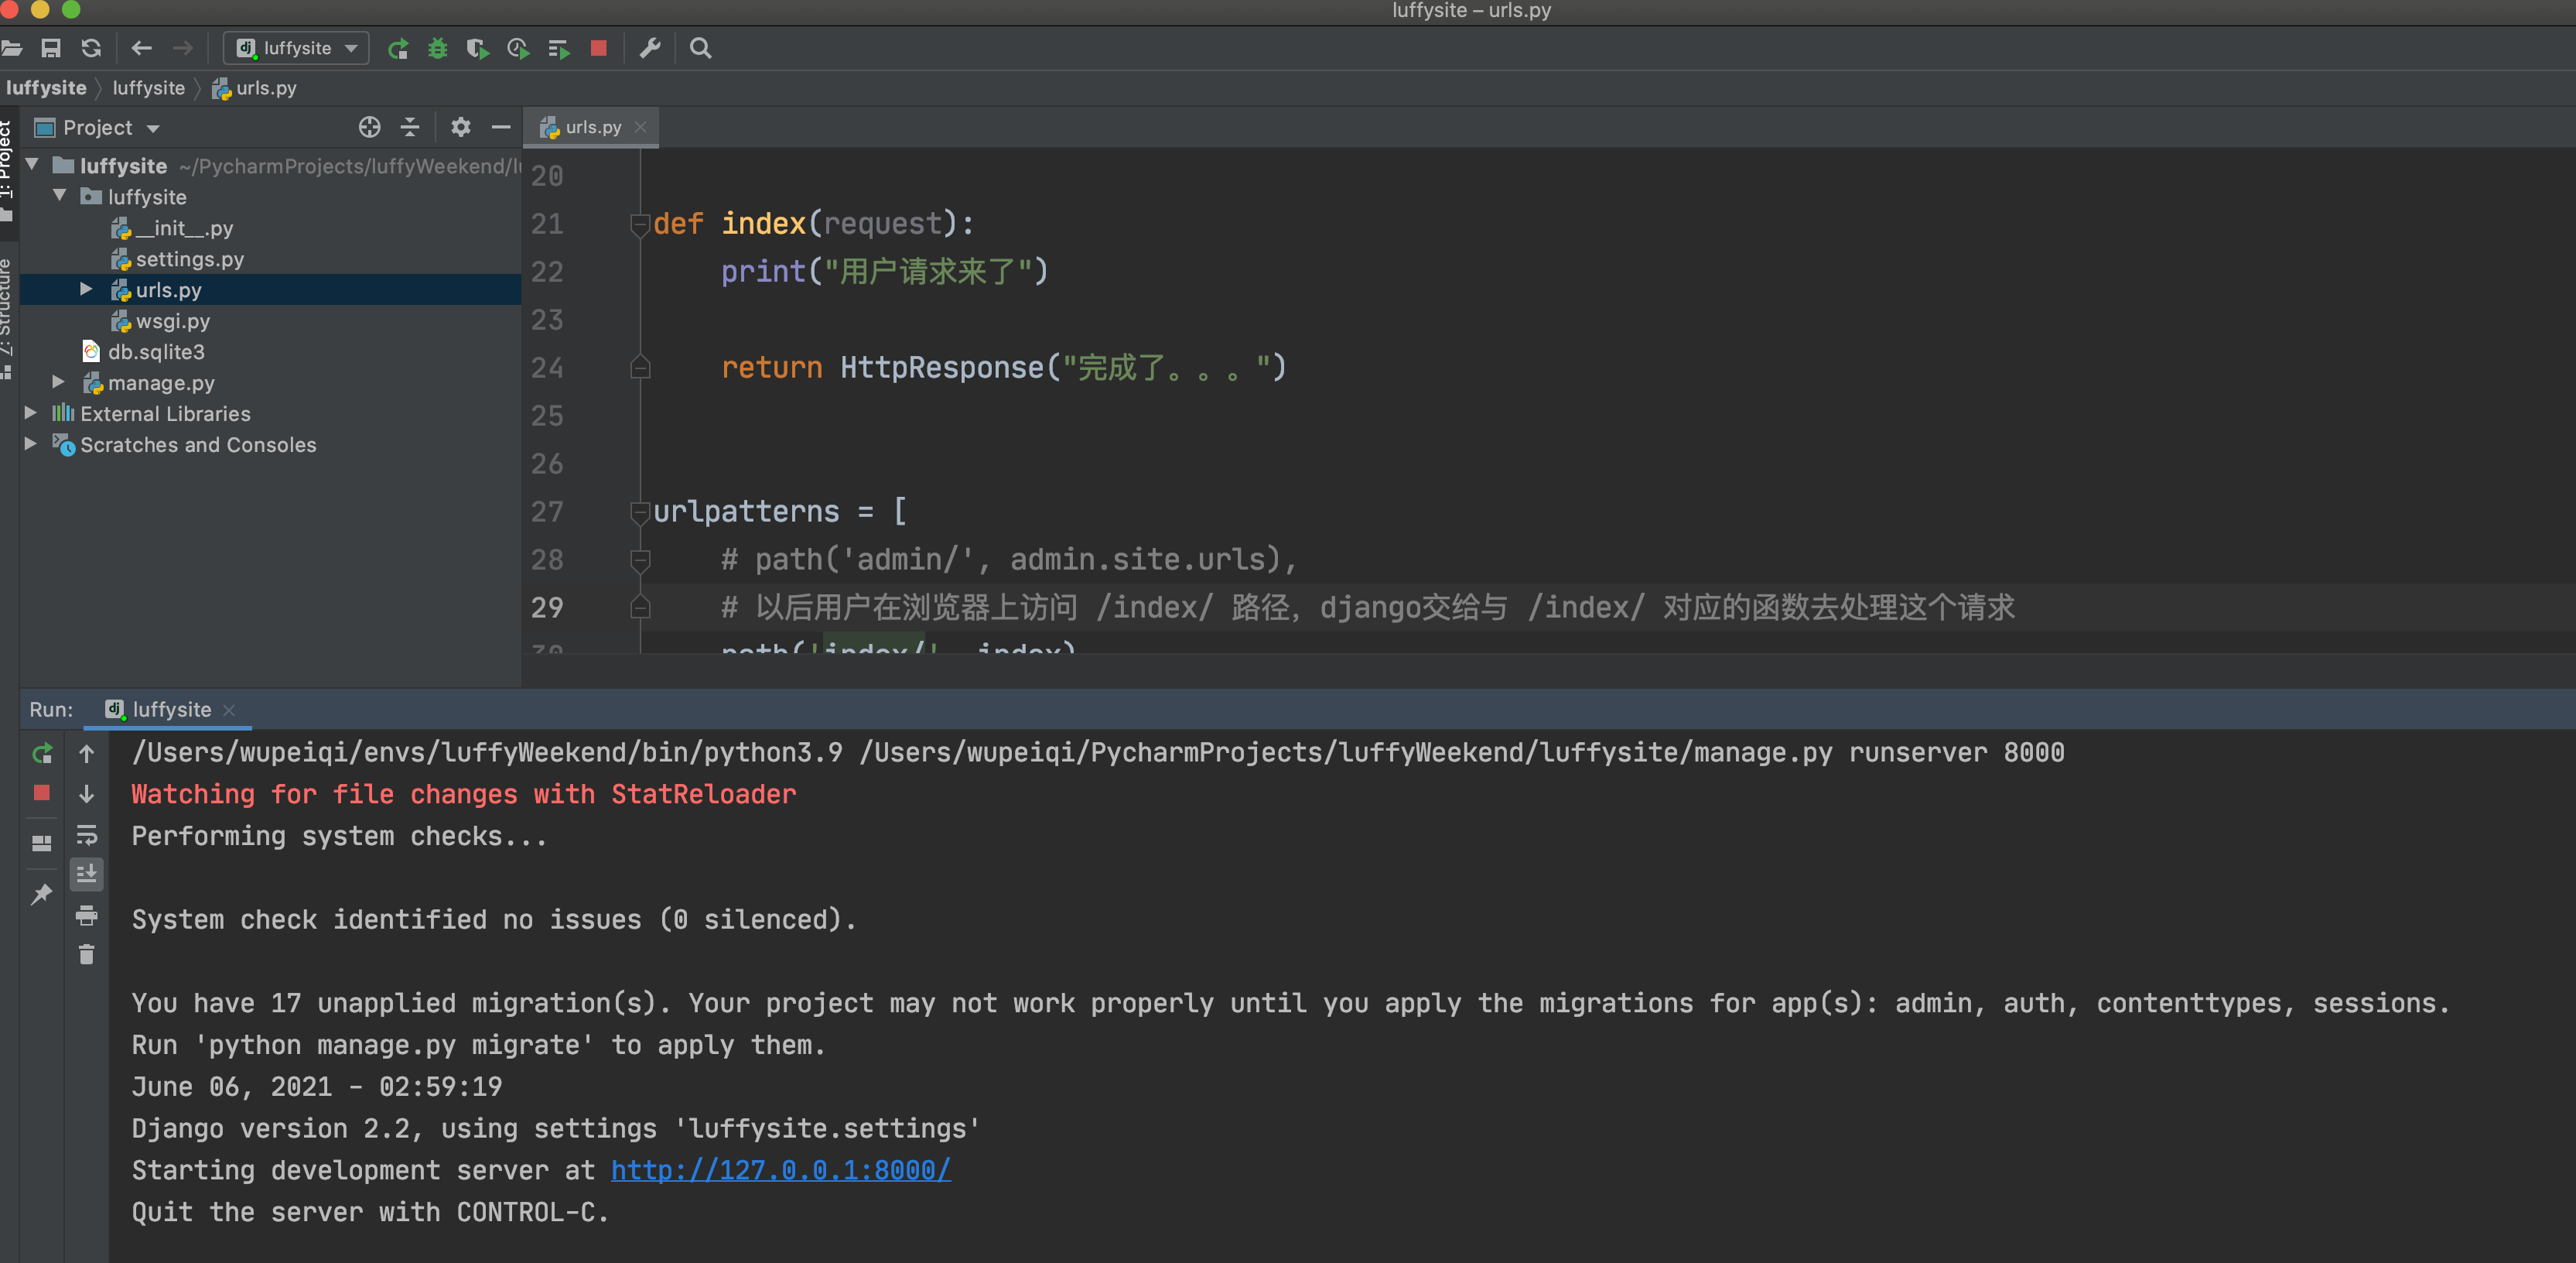Restore layout icon in Run panel
Image resolution: width=2576 pixels, height=1263 pixels.
41,843
